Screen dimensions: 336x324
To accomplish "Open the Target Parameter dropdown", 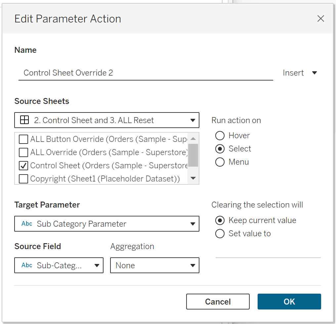I will [107, 224].
